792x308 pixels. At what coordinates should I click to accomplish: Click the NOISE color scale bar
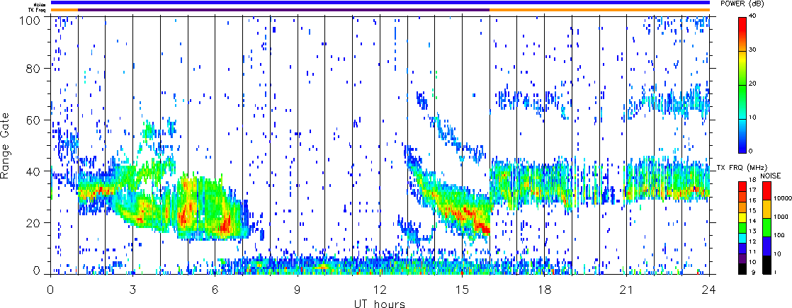click(x=766, y=228)
